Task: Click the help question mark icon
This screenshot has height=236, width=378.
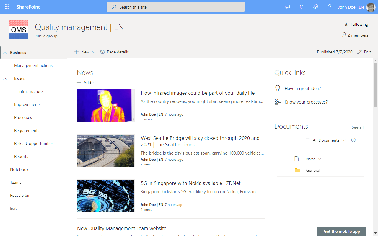Action: point(330,7)
